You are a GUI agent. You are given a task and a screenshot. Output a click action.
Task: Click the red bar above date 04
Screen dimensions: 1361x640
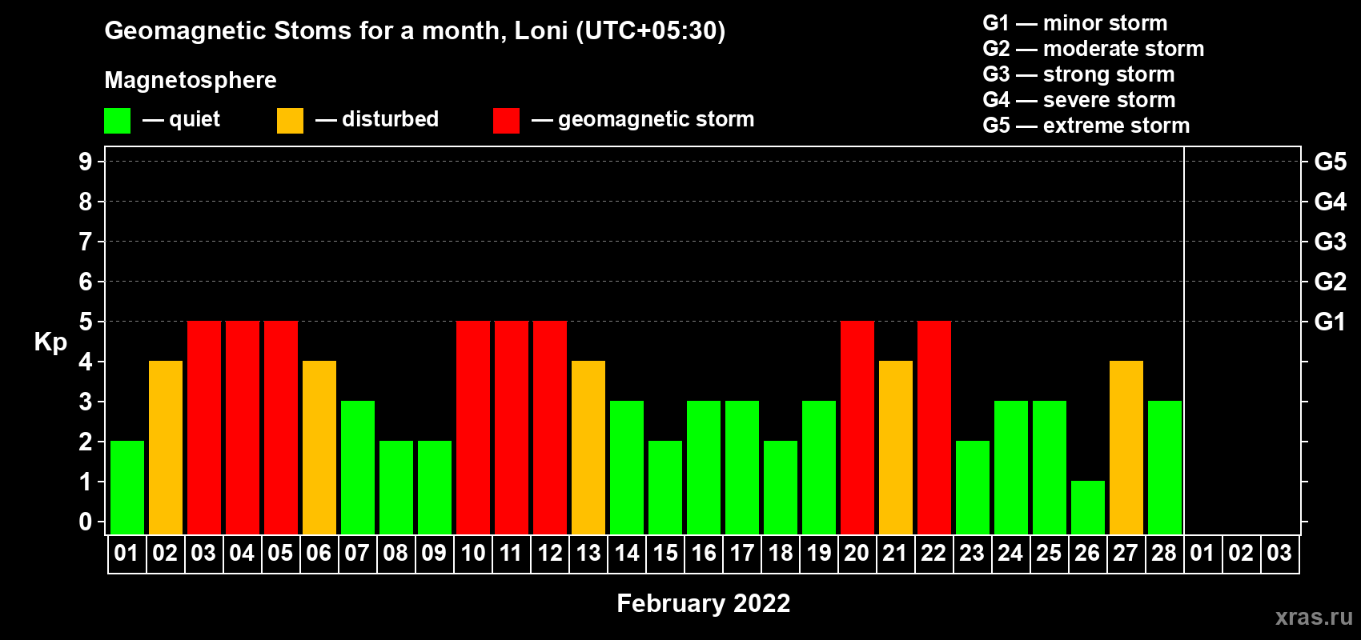point(243,427)
